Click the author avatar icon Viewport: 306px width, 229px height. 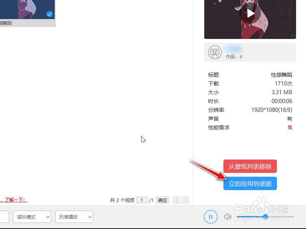(215, 52)
